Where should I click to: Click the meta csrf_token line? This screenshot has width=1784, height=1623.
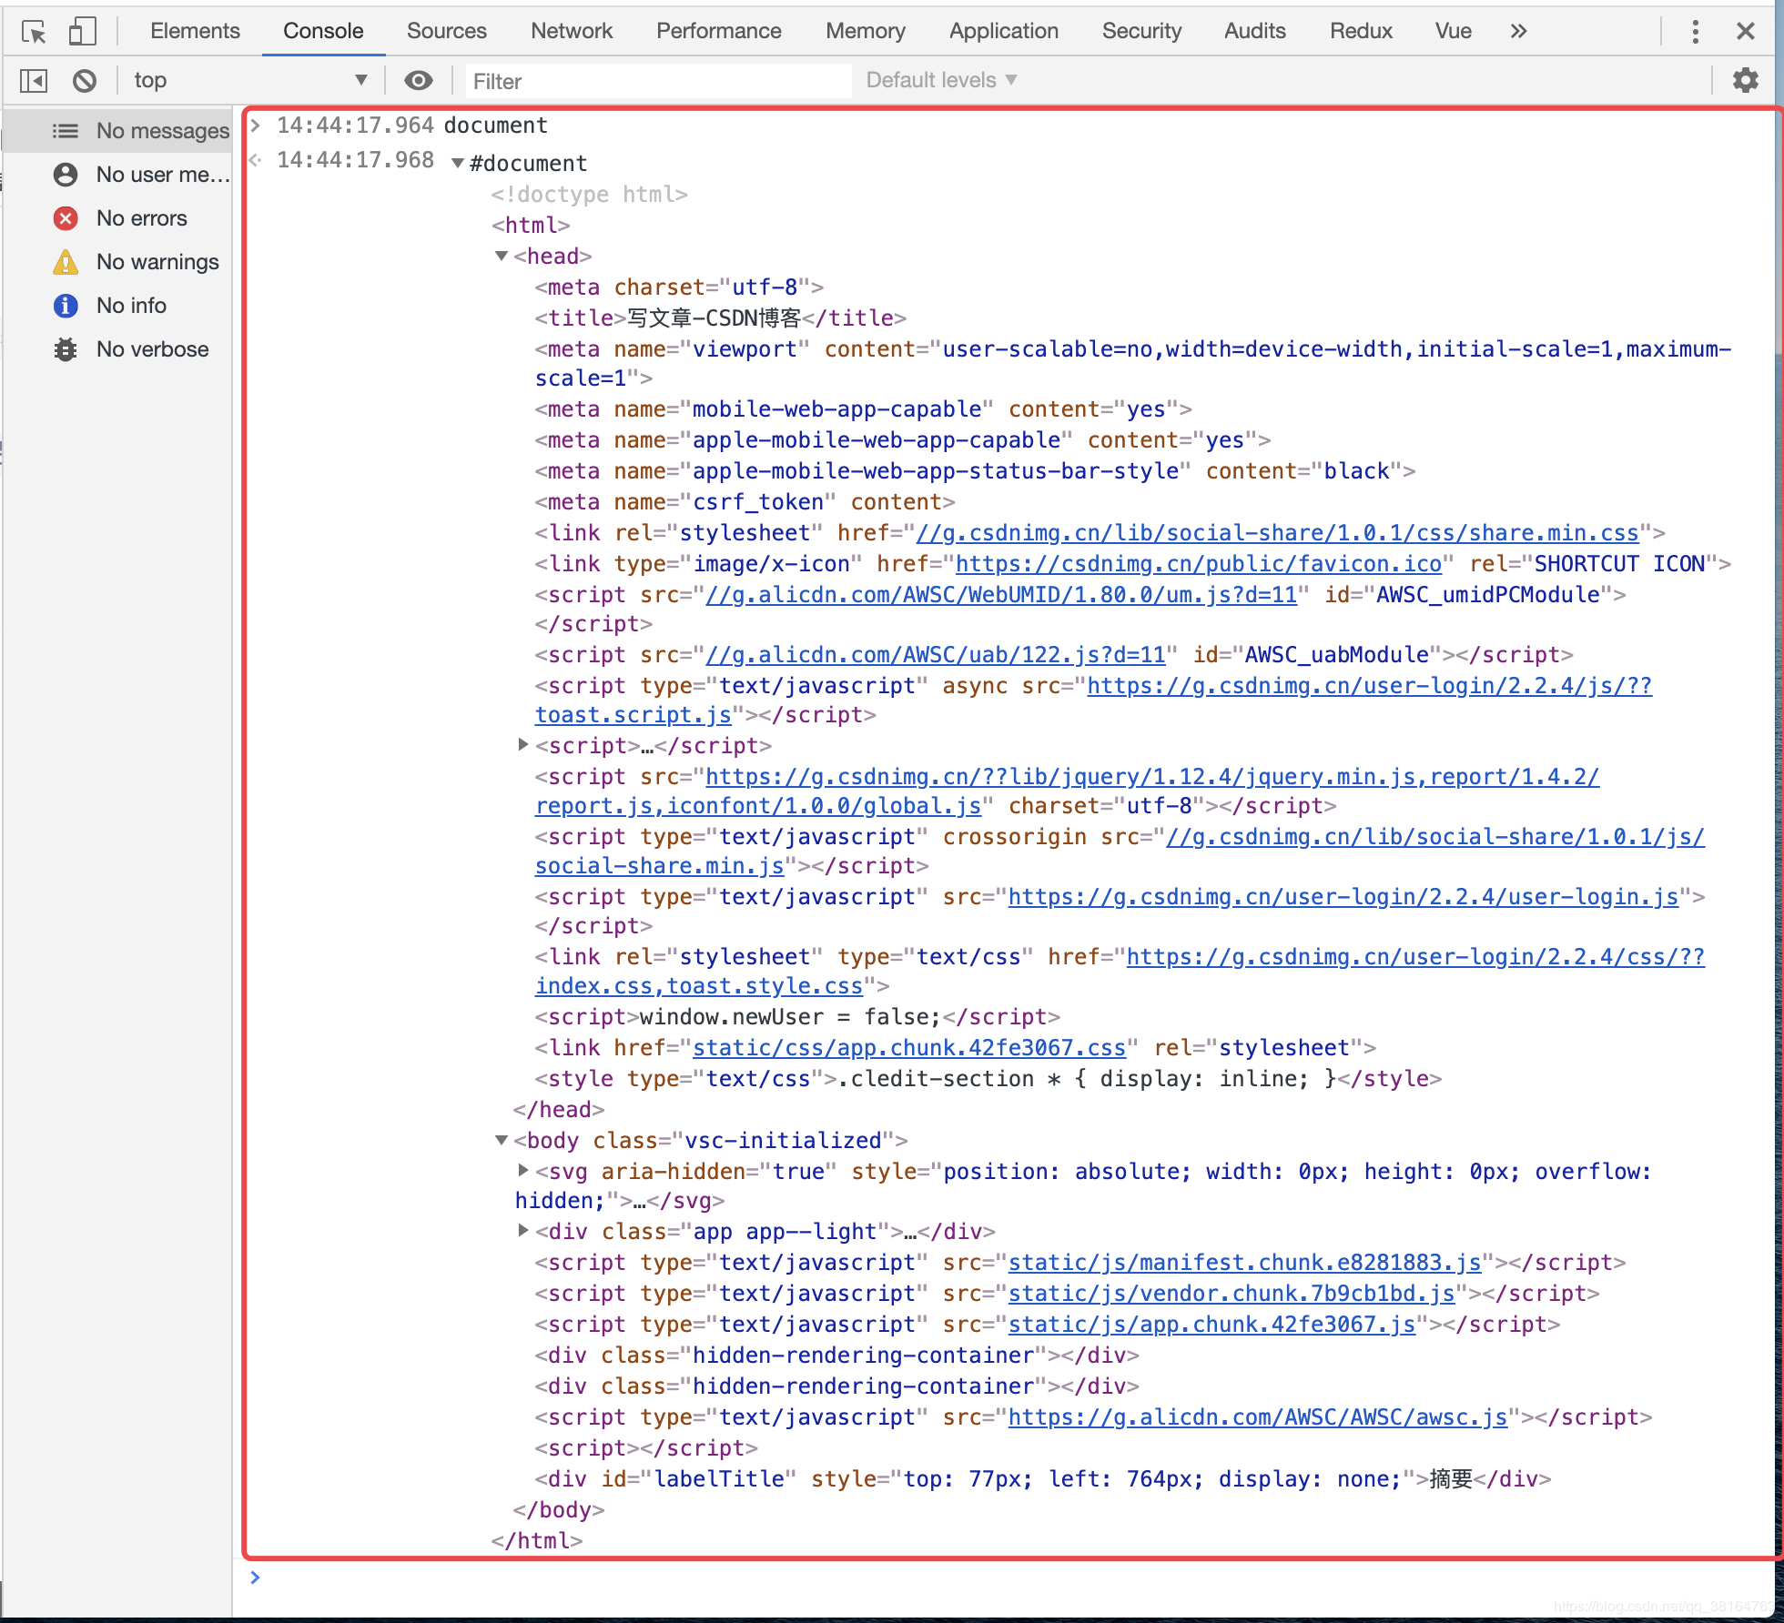coord(745,502)
